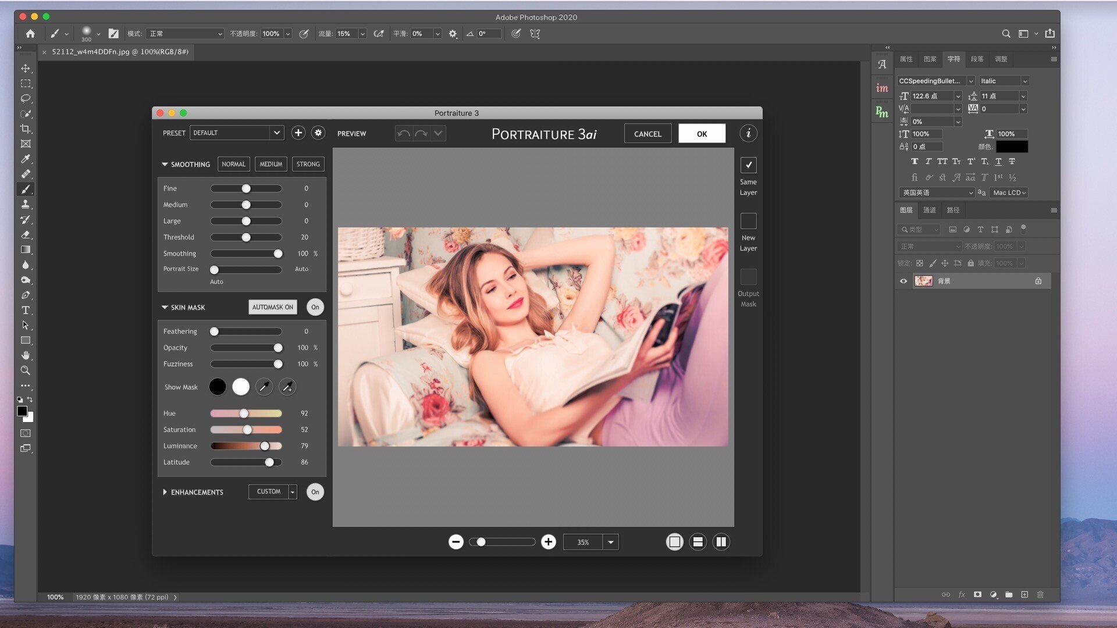Zoom out preview with minus button
This screenshot has width=1117, height=628.
tap(456, 543)
